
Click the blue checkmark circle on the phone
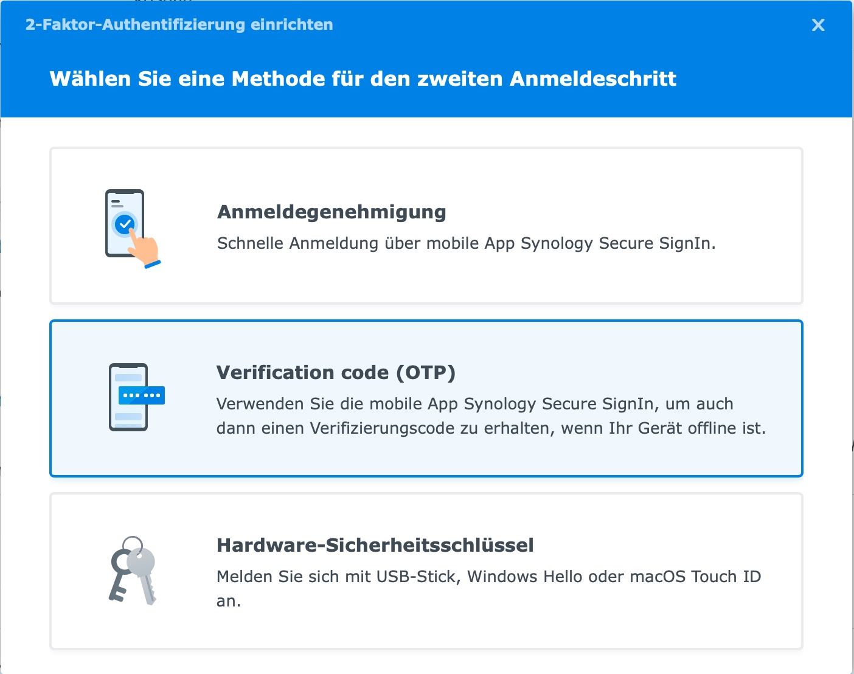click(x=125, y=224)
